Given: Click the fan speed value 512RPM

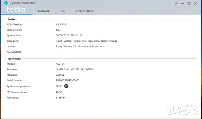Looking at the screenshot, I should [60, 98].
